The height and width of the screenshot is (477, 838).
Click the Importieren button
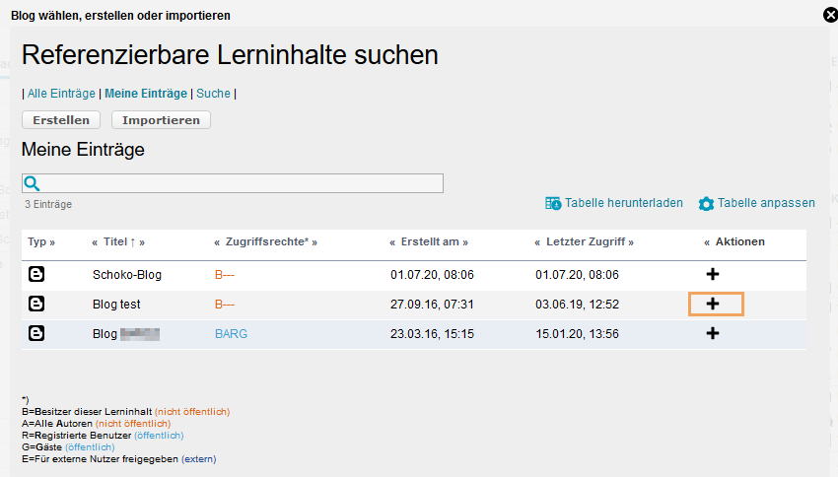(161, 120)
